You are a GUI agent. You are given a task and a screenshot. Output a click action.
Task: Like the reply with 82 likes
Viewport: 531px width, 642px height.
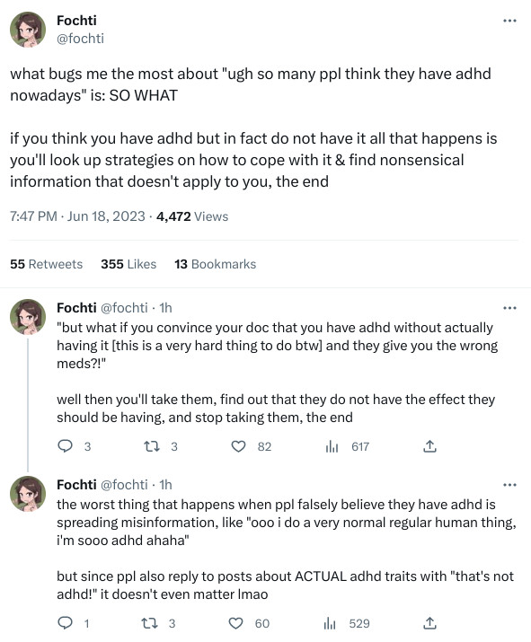point(238,446)
